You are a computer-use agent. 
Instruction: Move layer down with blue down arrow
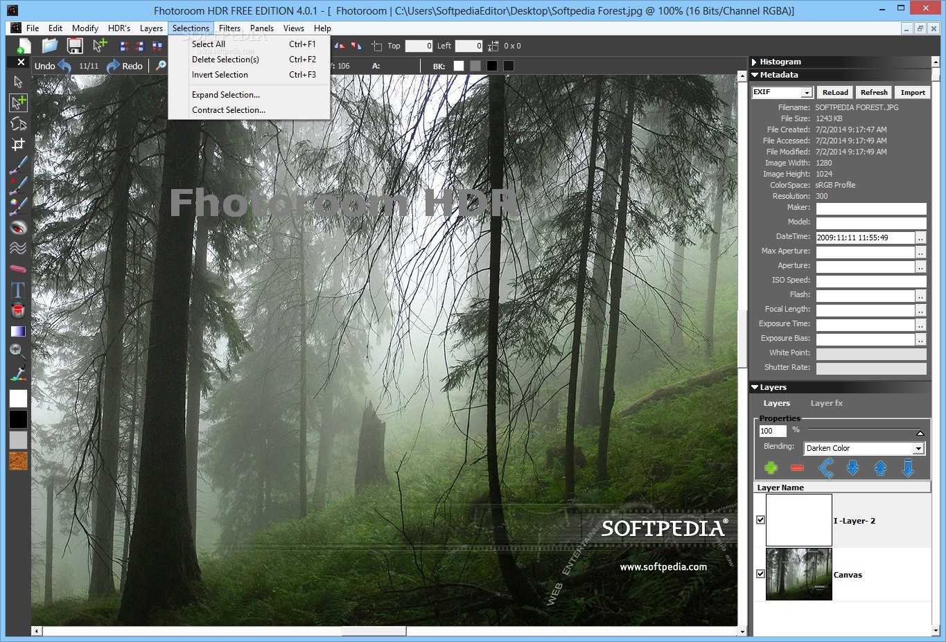click(x=853, y=468)
